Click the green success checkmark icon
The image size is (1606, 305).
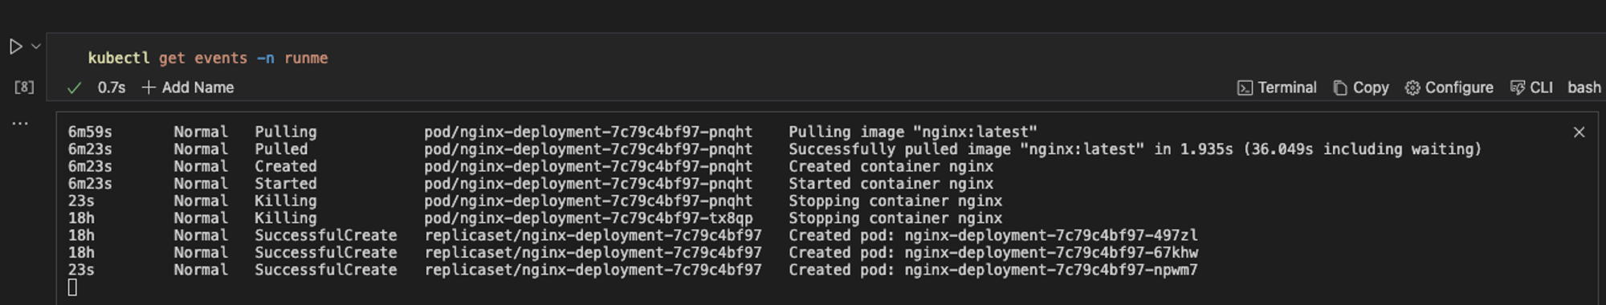pos(74,88)
